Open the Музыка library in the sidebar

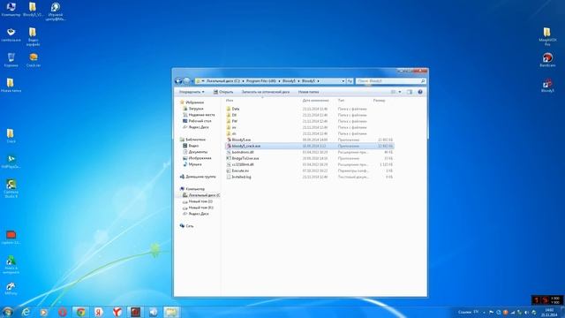(195, 164)
